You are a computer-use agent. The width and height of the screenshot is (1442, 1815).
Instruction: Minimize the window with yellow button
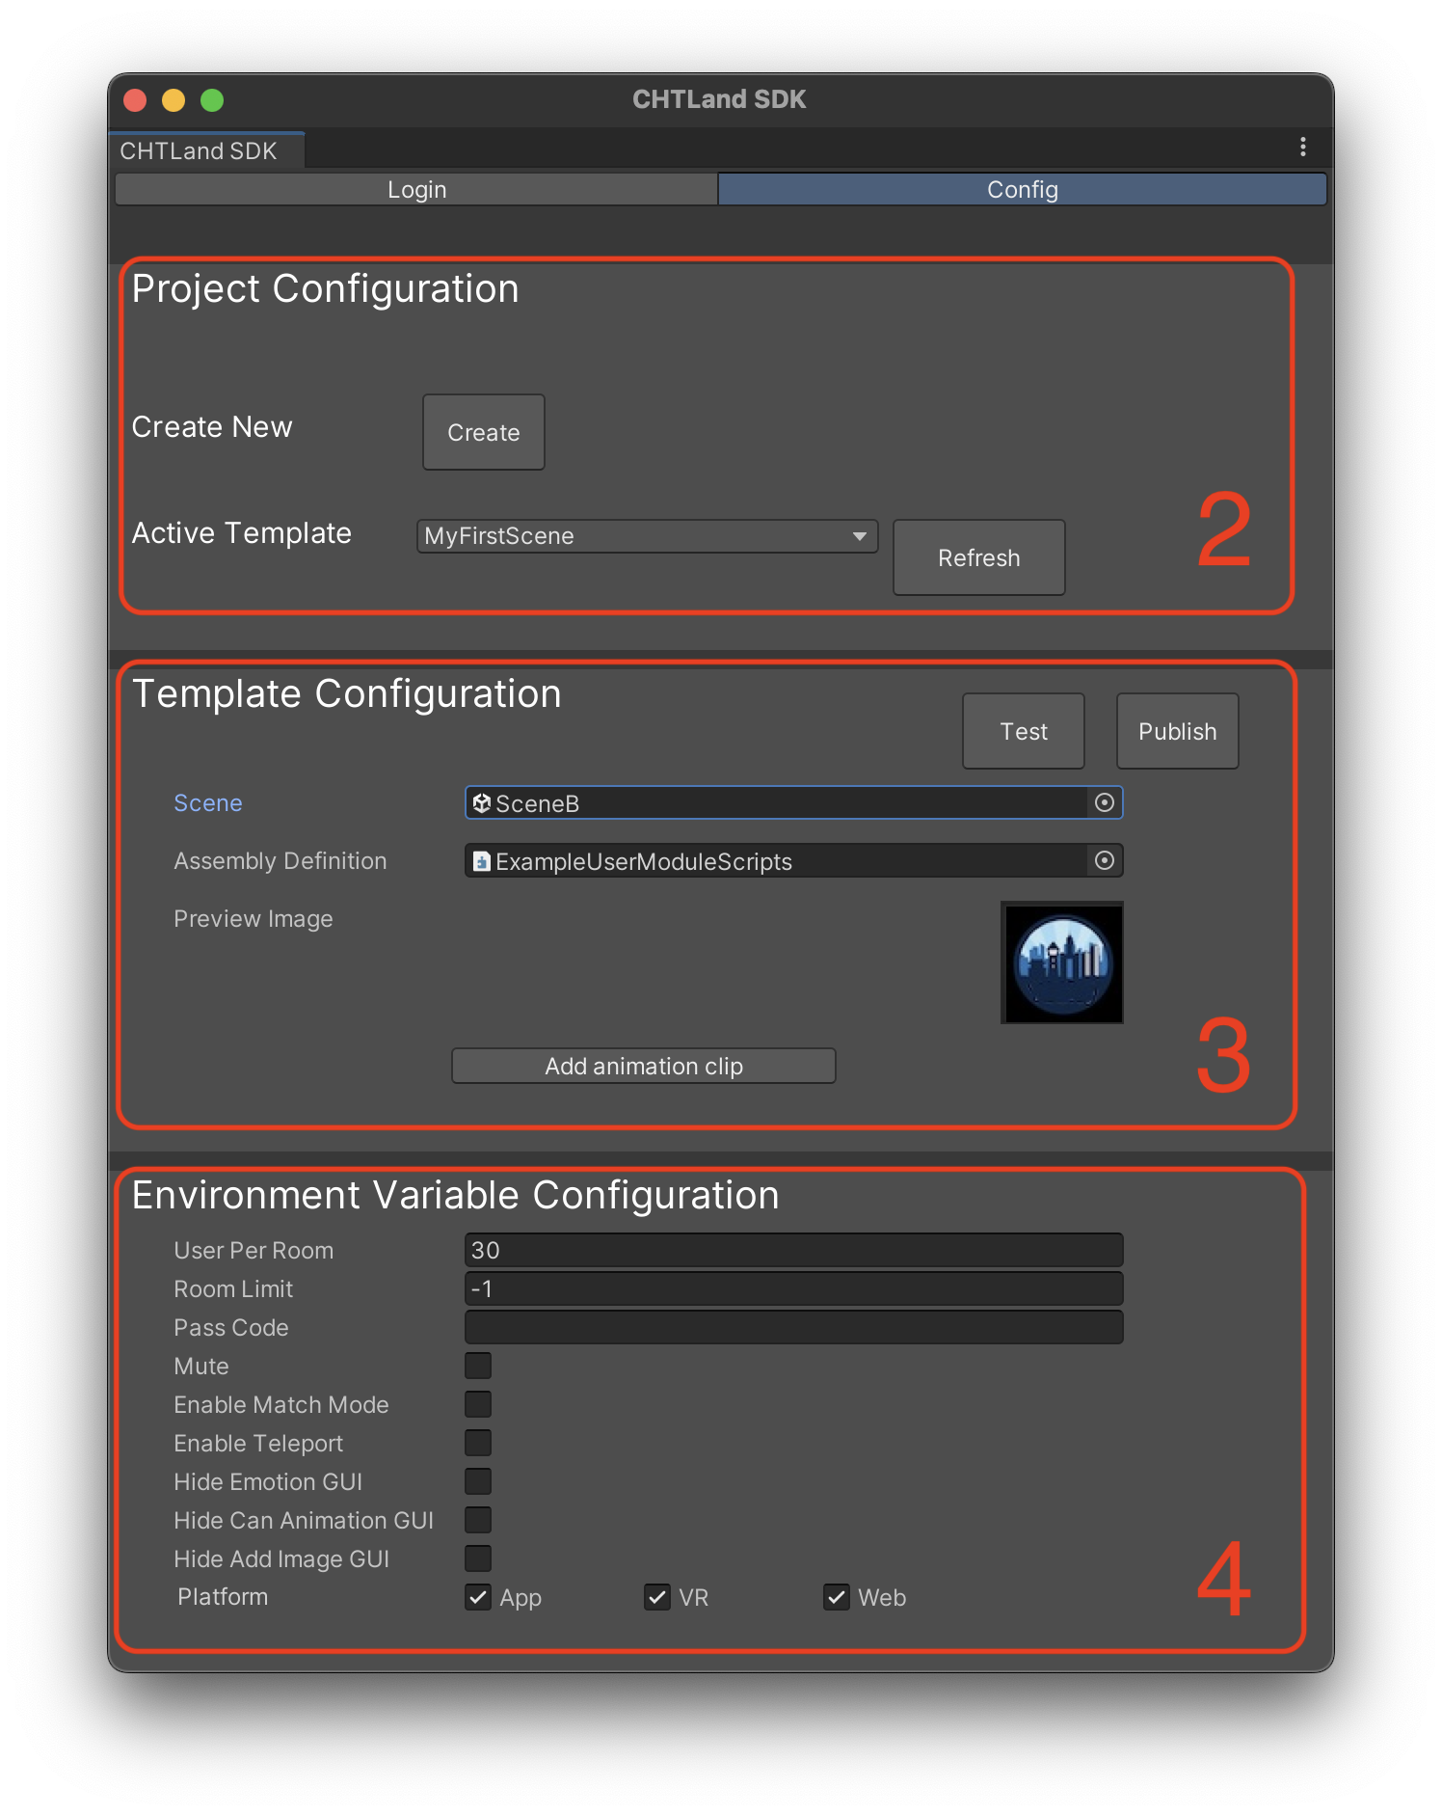(174, 100)
